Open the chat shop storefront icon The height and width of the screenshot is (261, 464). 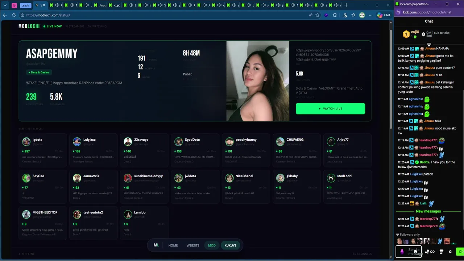point(442,252)
